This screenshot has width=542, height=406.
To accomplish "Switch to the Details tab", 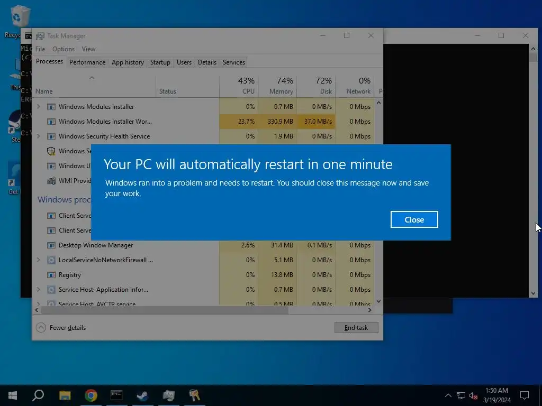I will 207,62.
